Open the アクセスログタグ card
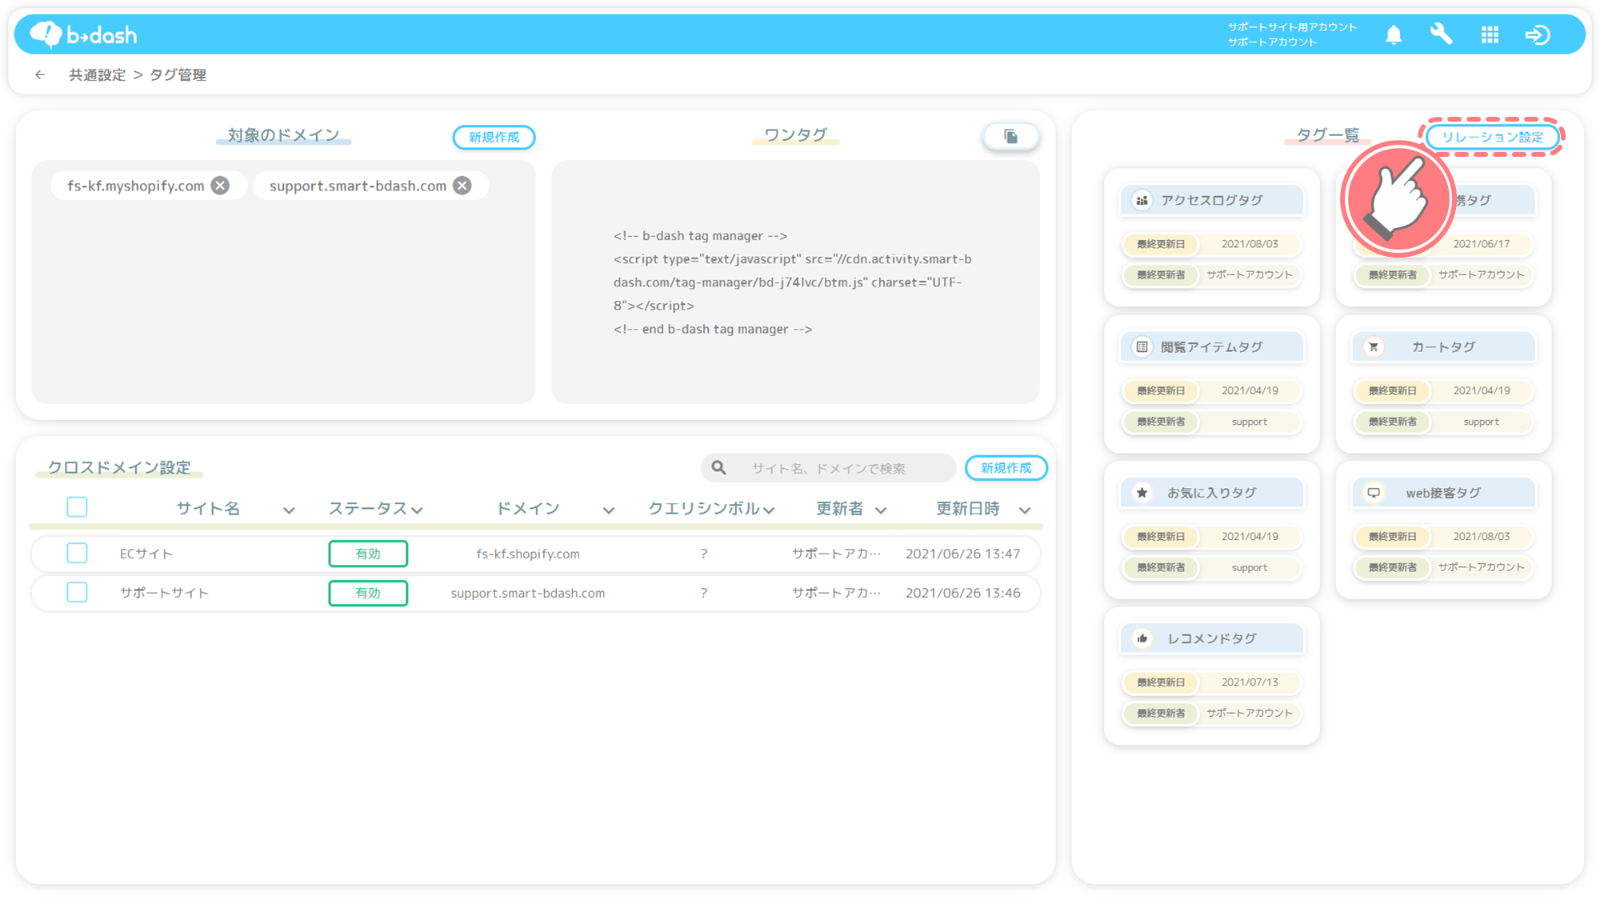 click(1211, 238)
